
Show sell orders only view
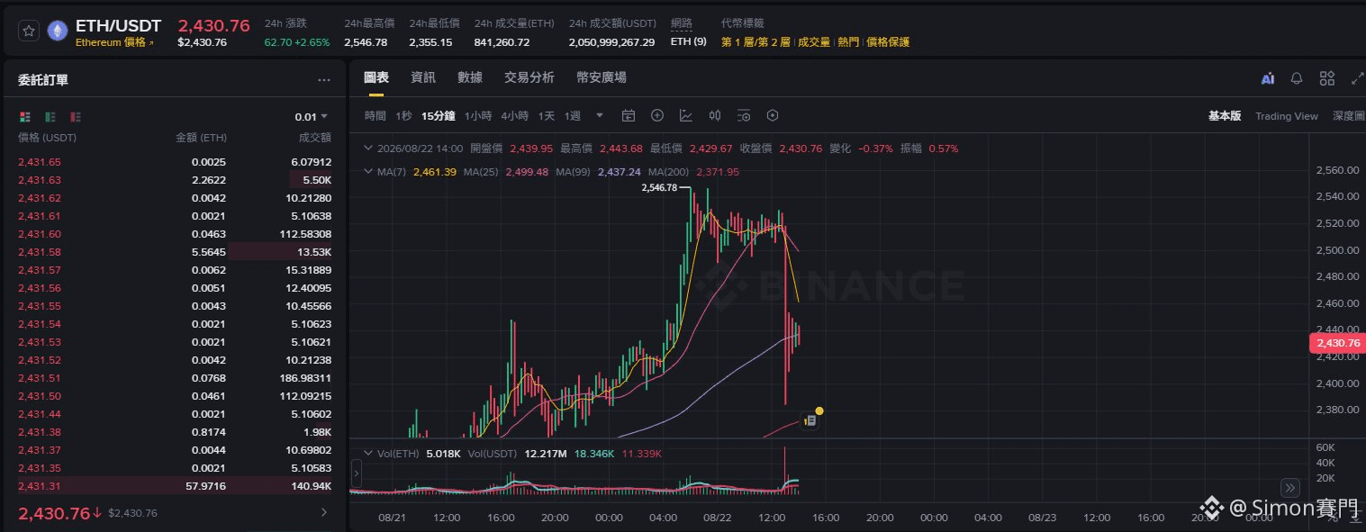pos(76,117)
